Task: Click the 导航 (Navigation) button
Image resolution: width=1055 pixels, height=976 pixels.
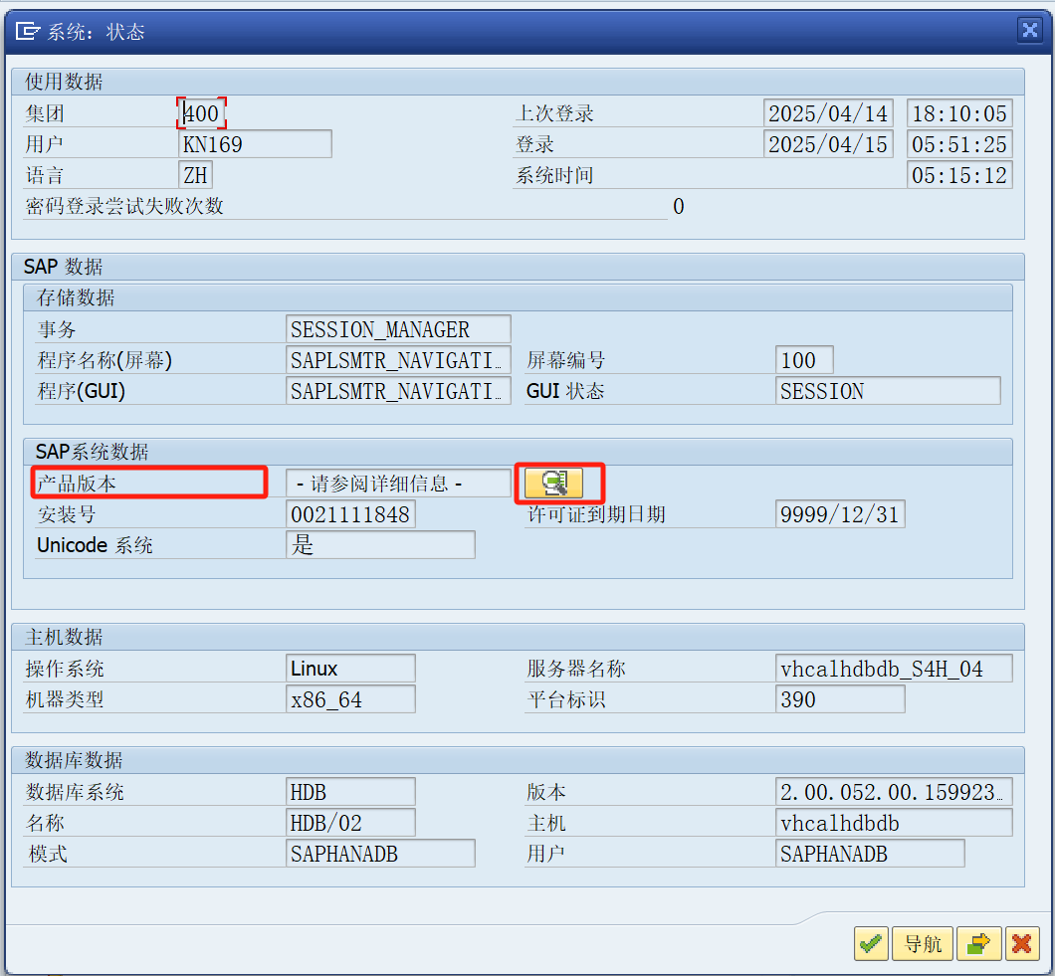Action: pyautogui.click(x=922, y=943)
